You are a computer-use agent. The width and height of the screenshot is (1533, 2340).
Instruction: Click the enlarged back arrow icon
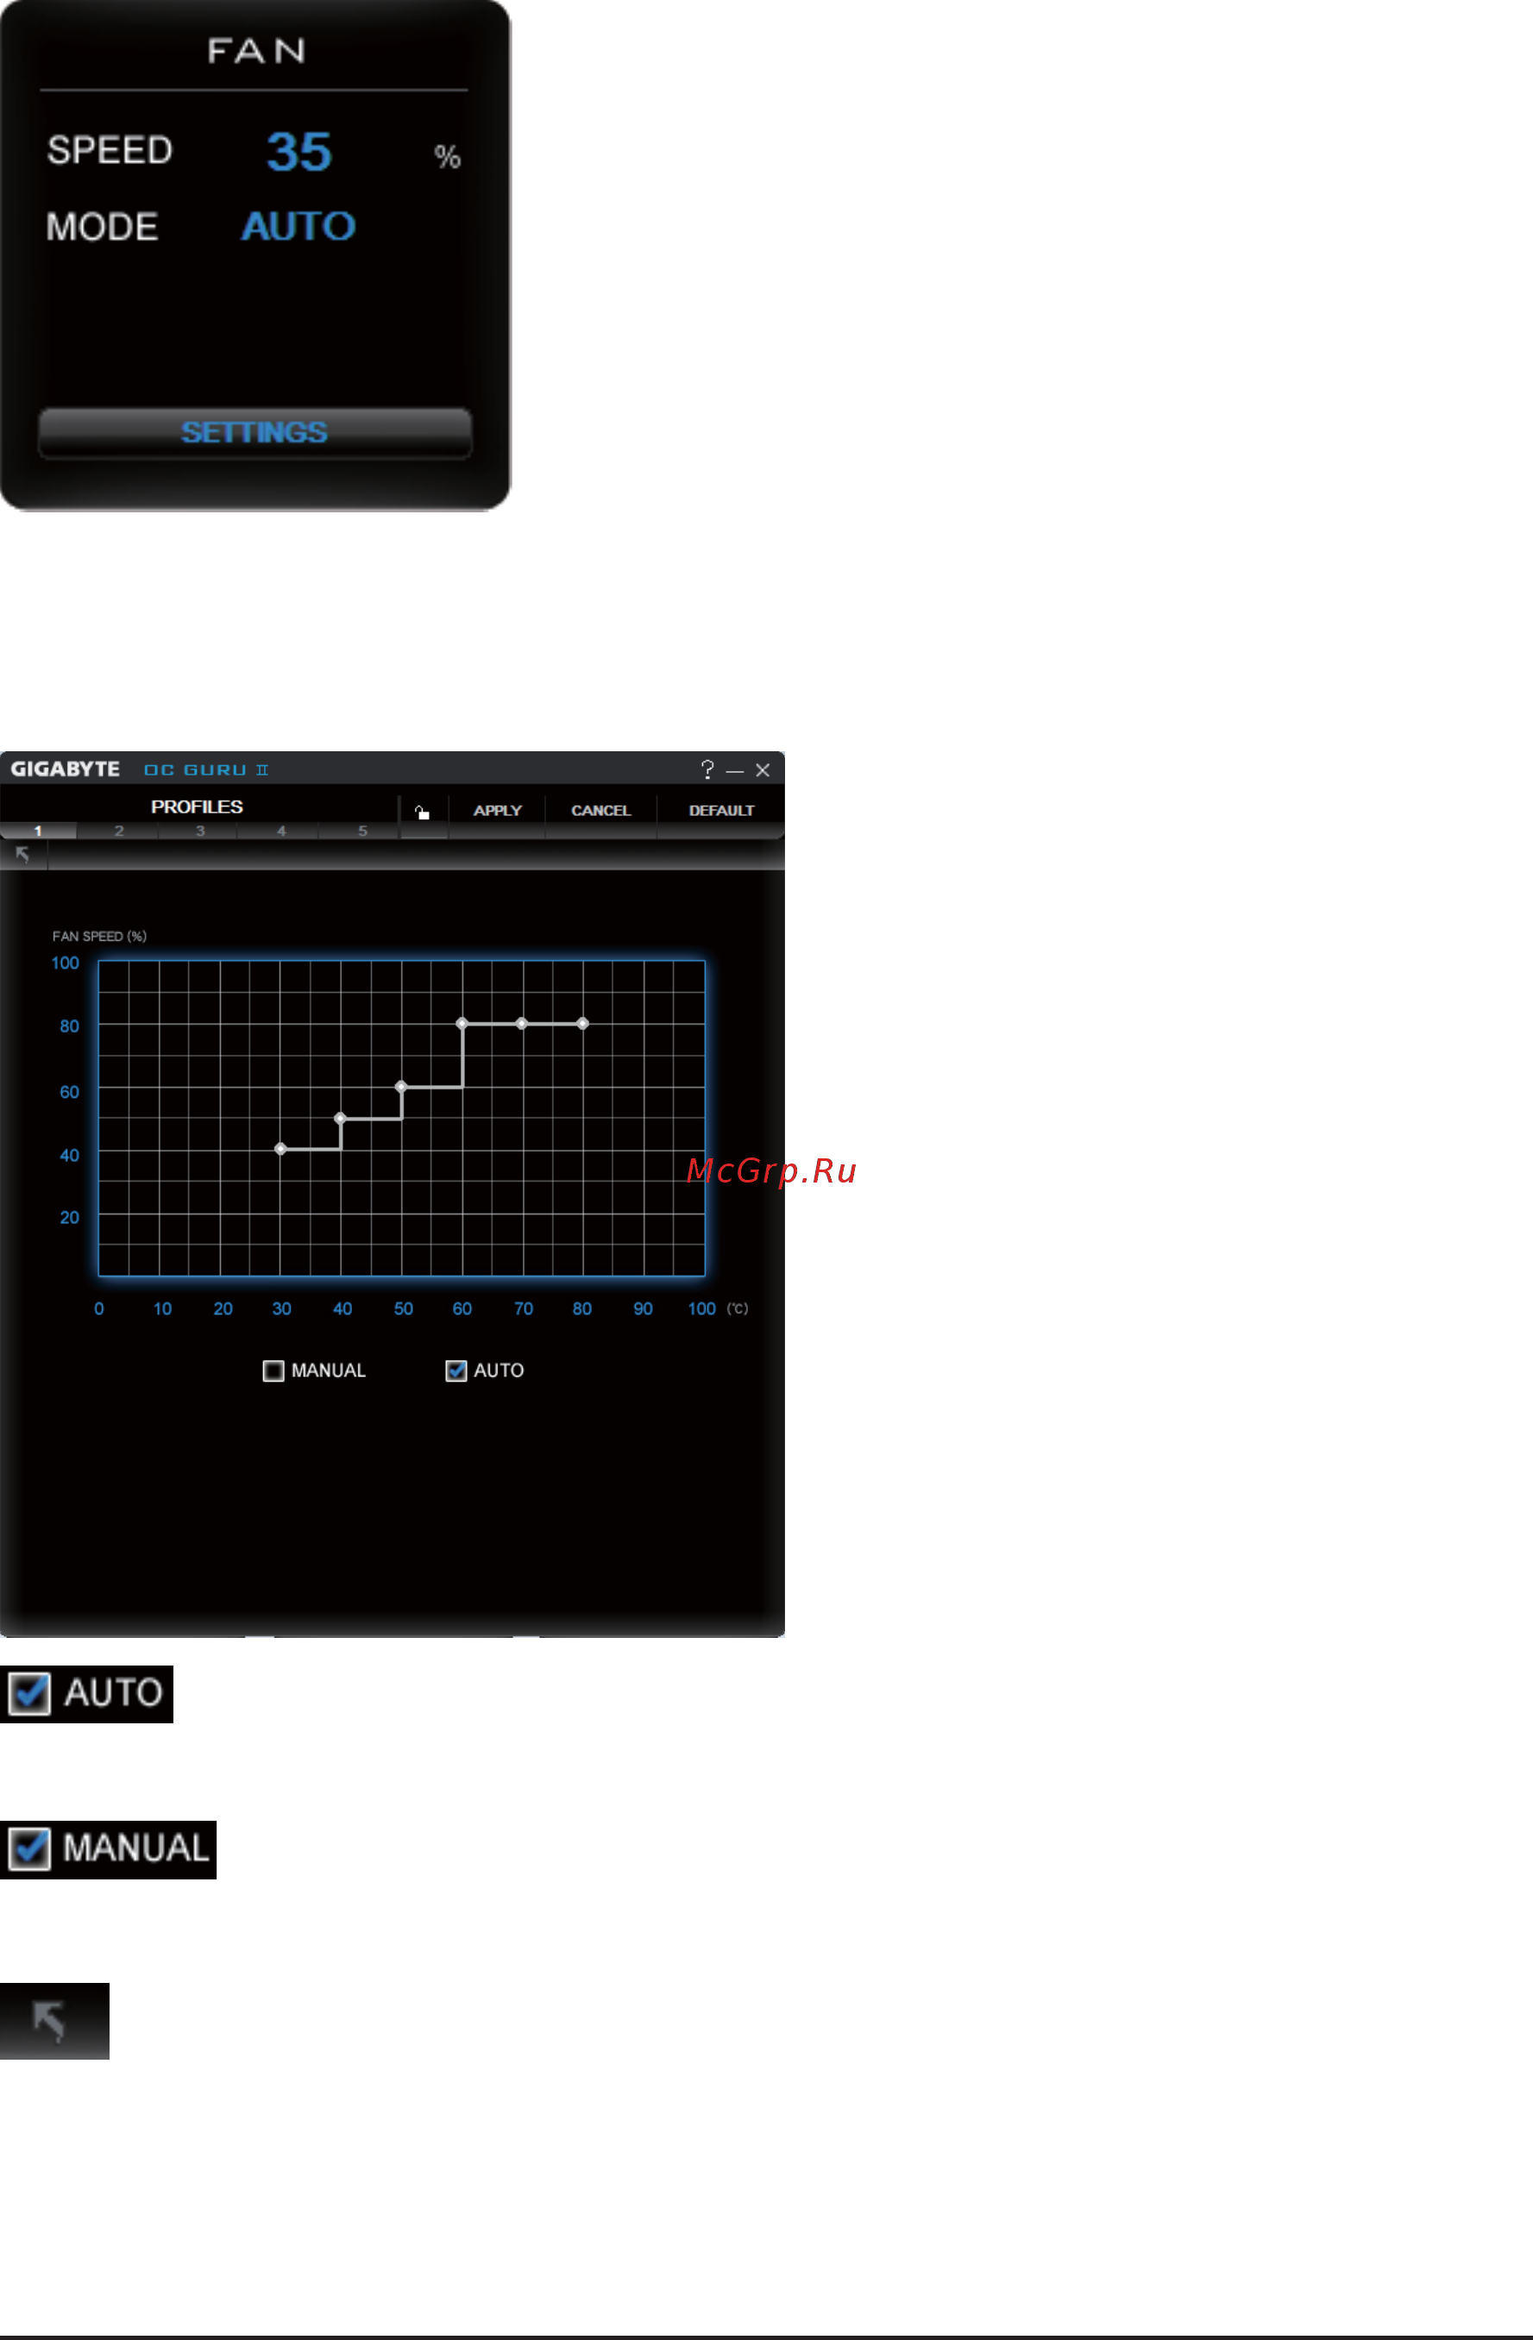[x=54, y=2021]
